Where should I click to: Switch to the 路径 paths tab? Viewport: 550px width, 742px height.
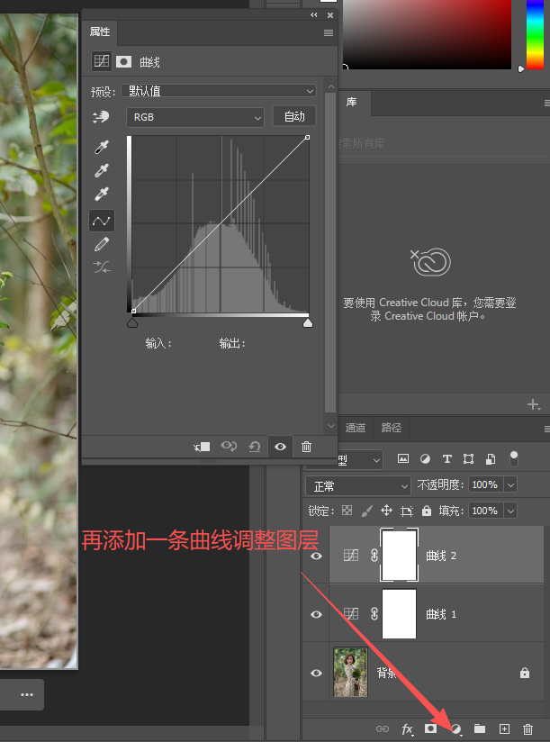point(391,428)
